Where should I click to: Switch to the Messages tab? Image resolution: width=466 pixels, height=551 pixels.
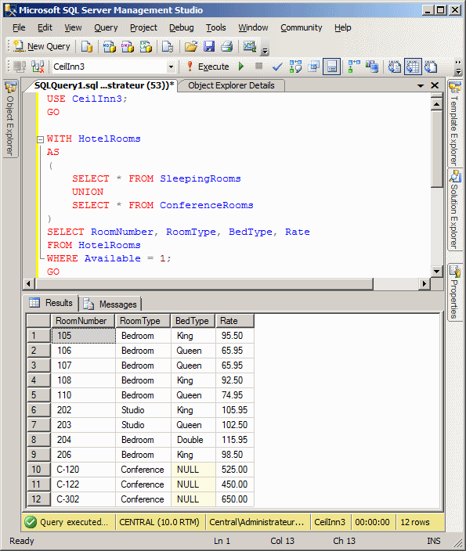click(x=110, y=304)
